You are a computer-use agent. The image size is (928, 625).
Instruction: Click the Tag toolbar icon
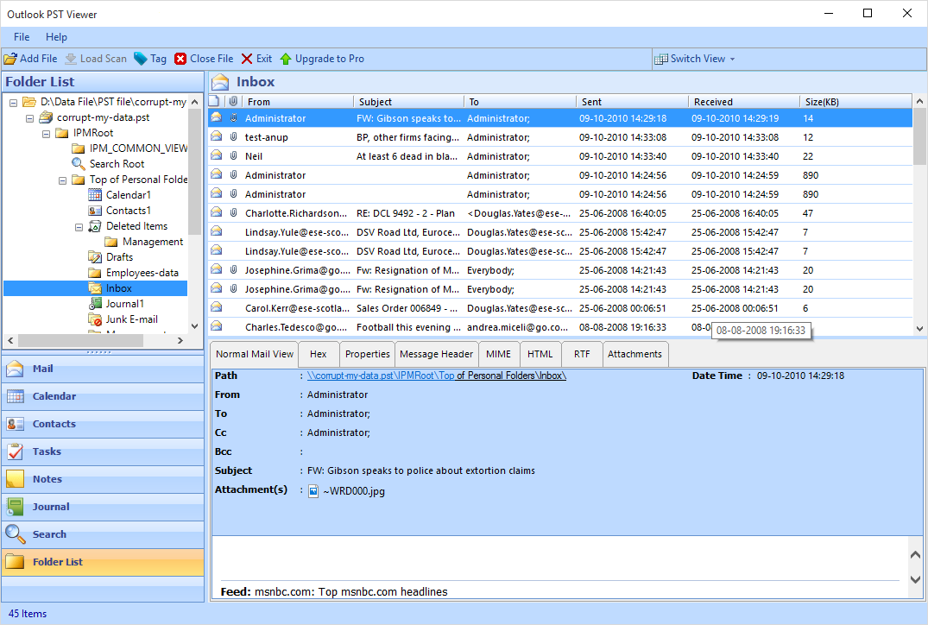tap(140, 60)
